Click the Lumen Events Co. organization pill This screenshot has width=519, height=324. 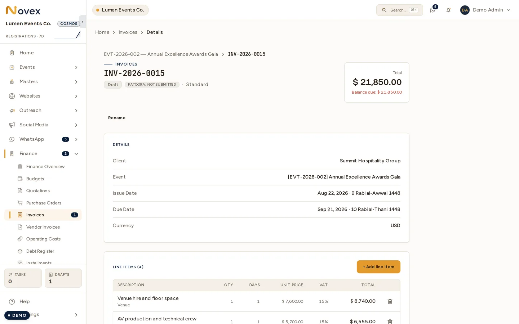click(120, 10)
